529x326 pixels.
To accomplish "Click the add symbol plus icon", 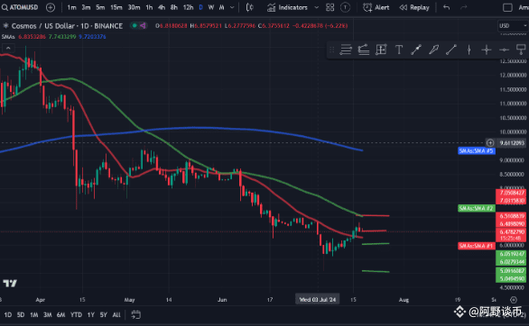I will [x=51, y=7].
